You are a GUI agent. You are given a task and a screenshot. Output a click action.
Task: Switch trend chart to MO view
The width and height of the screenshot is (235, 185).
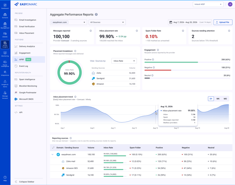(225, 99)
